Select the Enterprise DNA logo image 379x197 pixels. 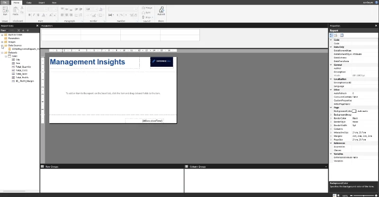[162, 63]
